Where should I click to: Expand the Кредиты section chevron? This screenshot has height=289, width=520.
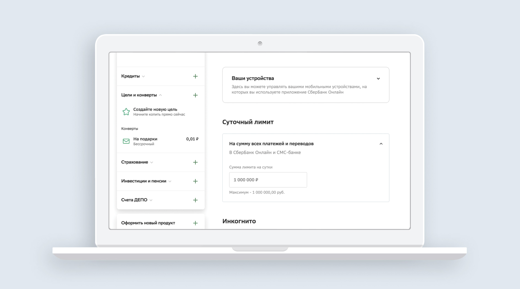143,76
